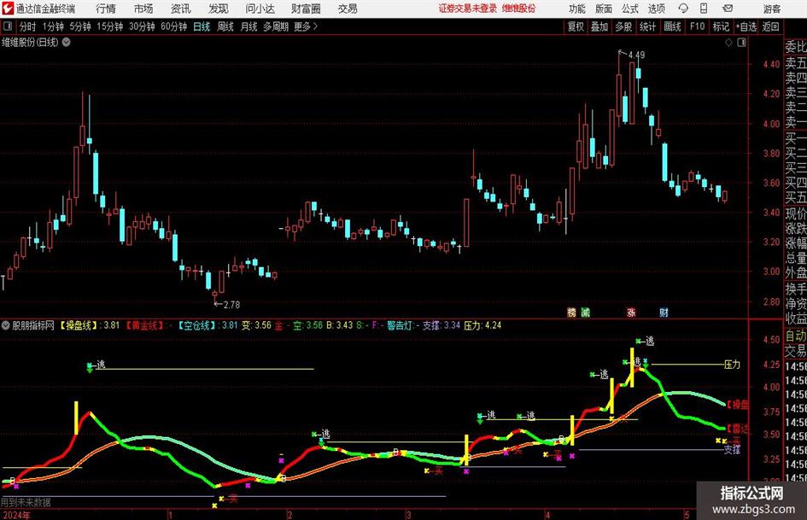
Task: Click the 2.78 low price label
Action: (231, 305)
